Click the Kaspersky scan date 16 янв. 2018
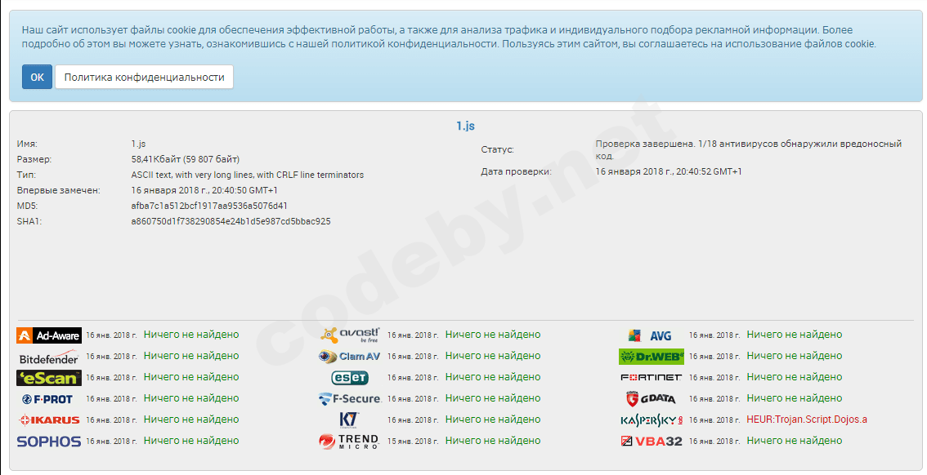The width and height of the screenshot is (927, 475). click(714, 420)
